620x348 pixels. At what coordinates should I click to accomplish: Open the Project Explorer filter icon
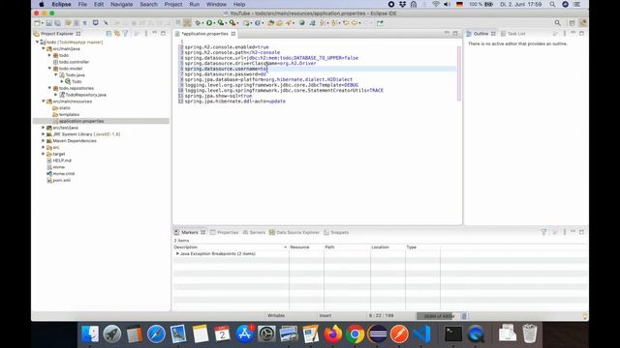point(125,34)
